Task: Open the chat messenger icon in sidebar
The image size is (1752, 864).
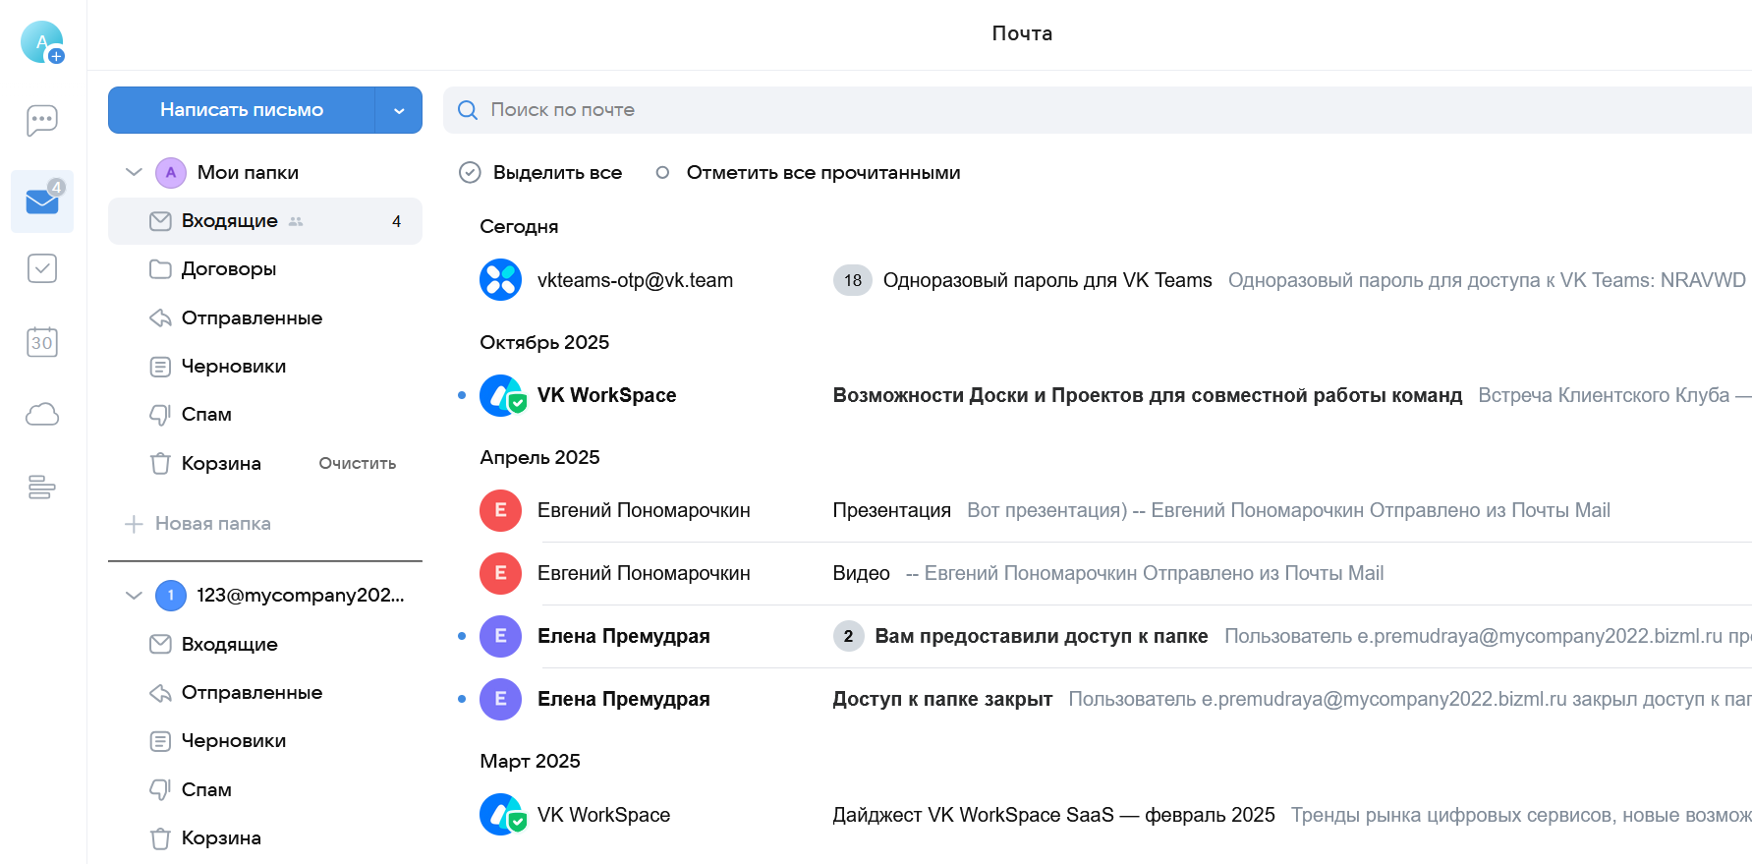Action: (x=41, y=121)
